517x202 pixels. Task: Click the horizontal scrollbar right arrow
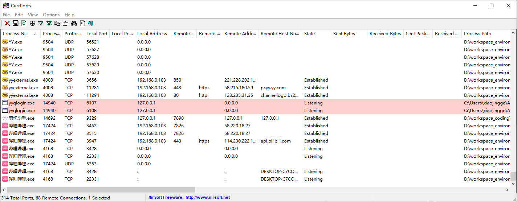tap(507, 190)
